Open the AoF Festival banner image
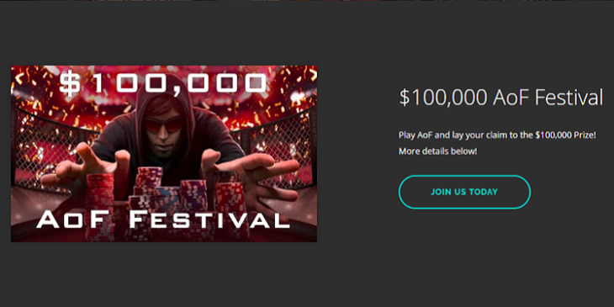 pyautogui.click(x=164, y=153)
